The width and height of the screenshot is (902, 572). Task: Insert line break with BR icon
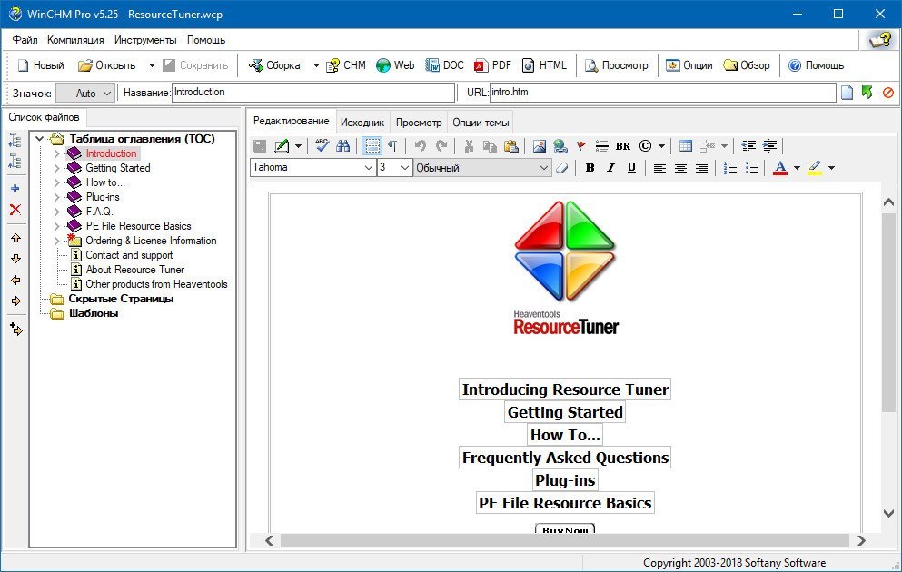coord(622,146)
